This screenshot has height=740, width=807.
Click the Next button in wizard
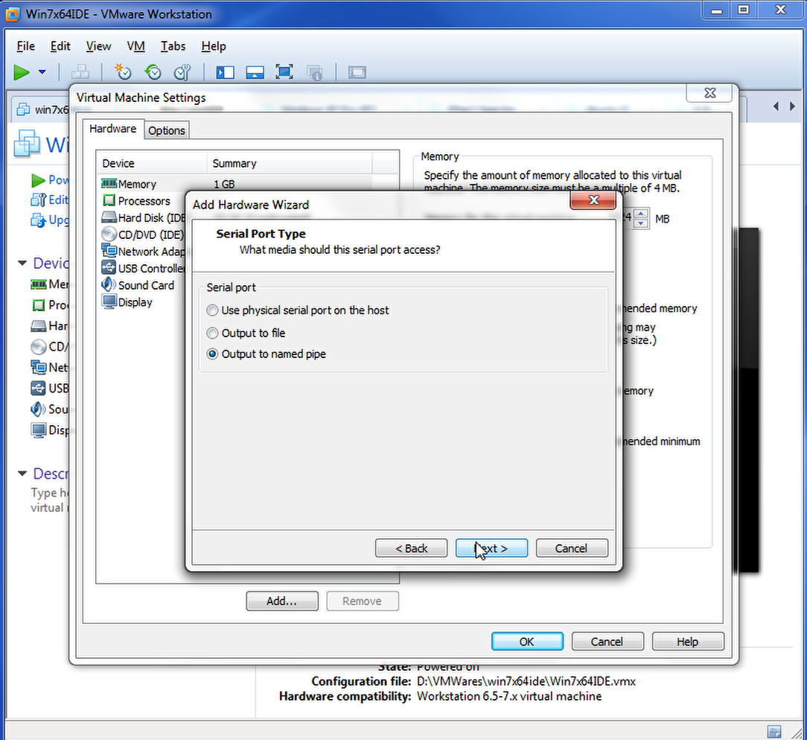[x=491, y=549]
